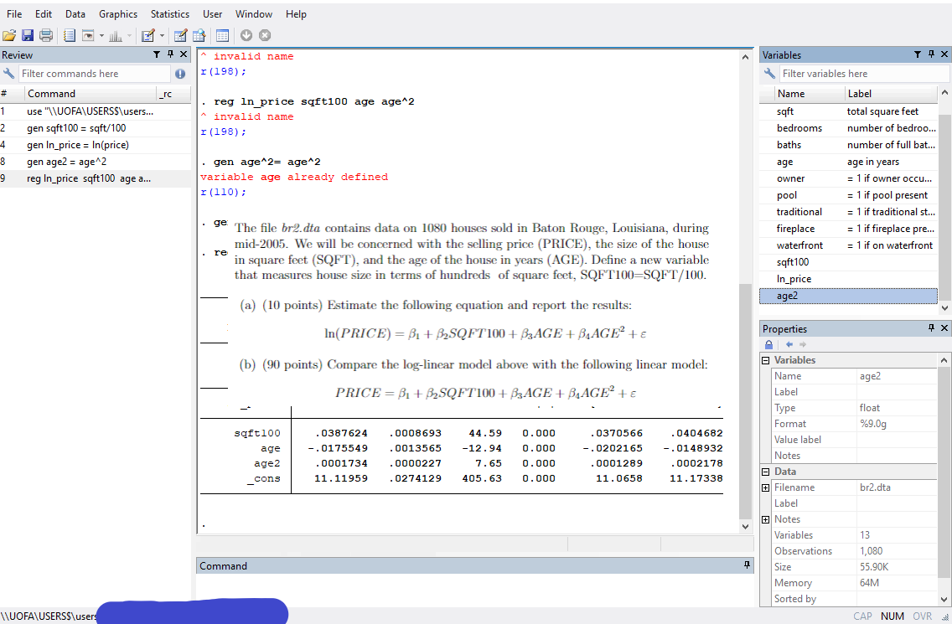Open the Viewer icon dropdown arrow
Screen dimensions: 952x624
coord(101,36)
